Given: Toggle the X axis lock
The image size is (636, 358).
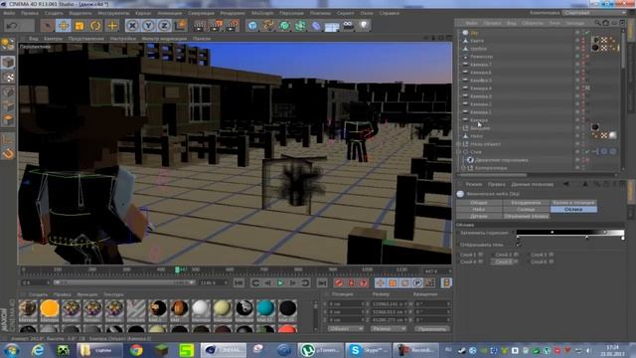Looking at the screenshot, I should pos(132,26).
